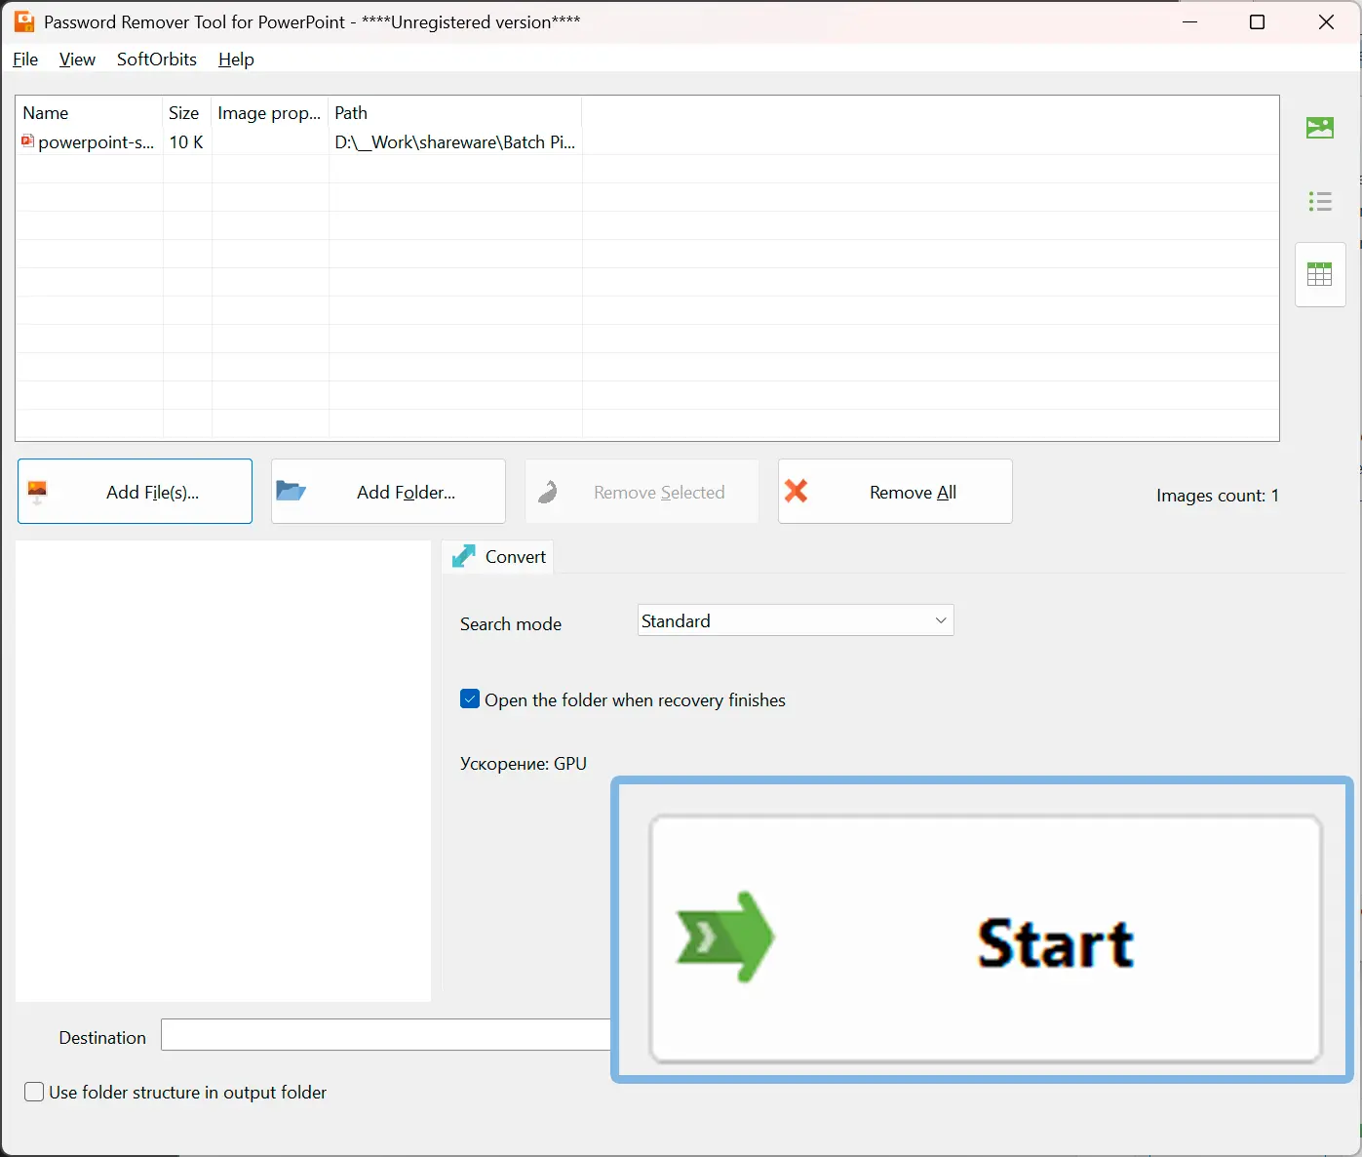
Task: Open the SoftOrbits menu
Action: coord(157,60)
